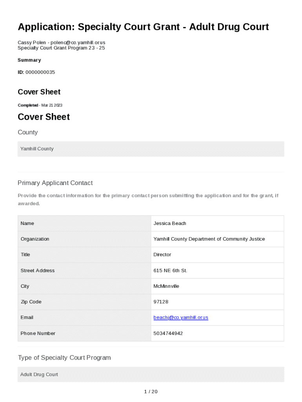Select the Adult Drug Court program type field

(x=151, y=375)
